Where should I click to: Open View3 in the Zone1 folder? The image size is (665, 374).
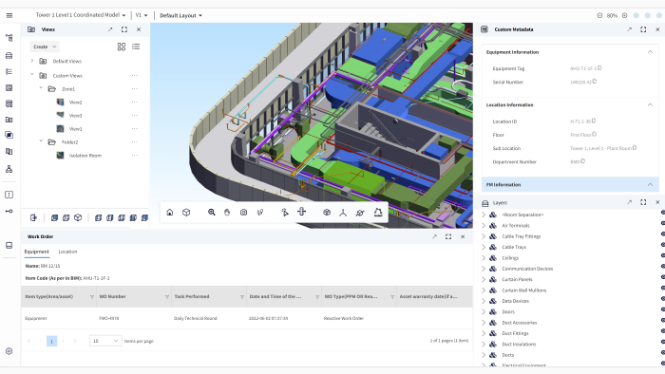(x=75, y=115)
